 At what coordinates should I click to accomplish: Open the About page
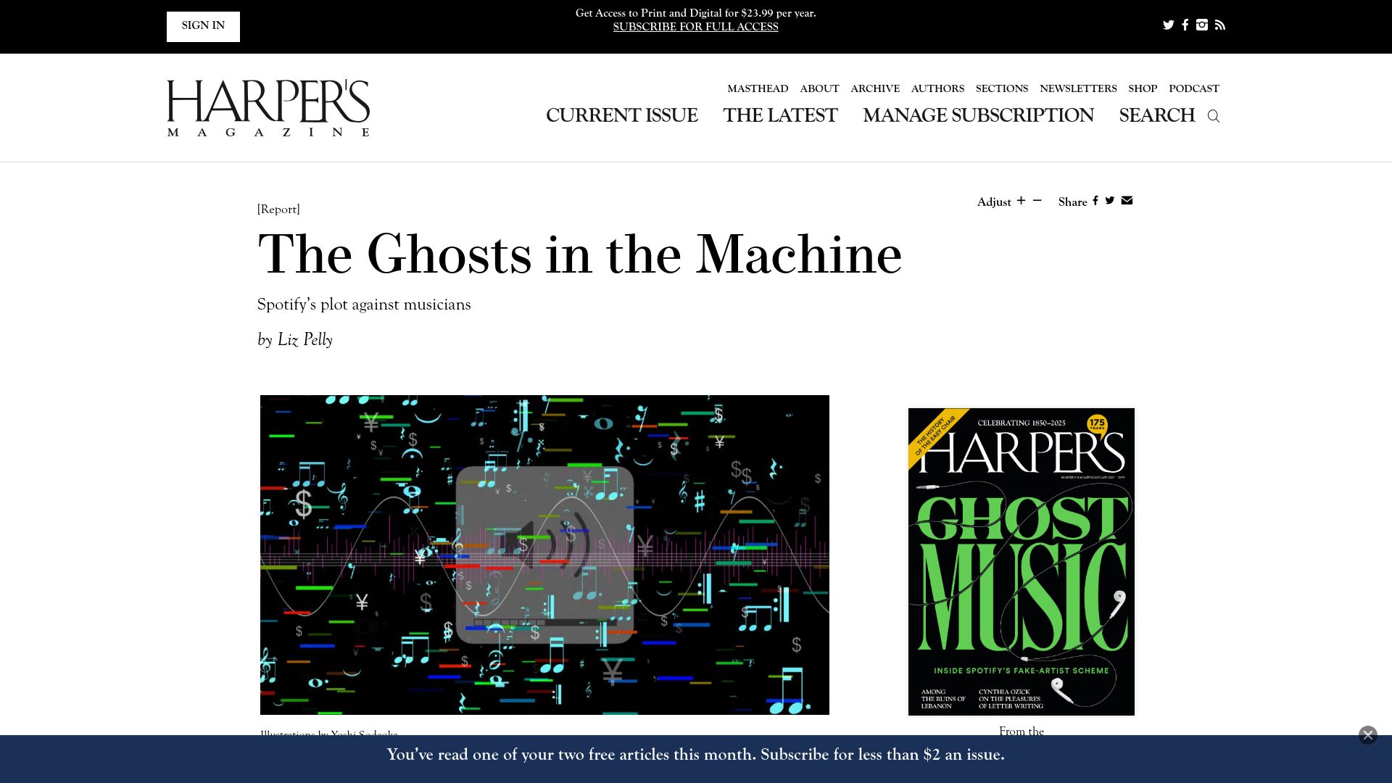tap(819, 88)
